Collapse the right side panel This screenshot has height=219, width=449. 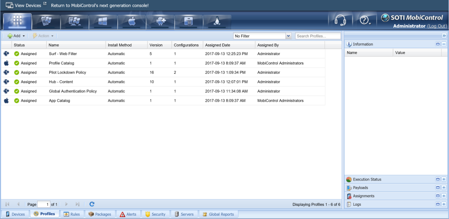click(x=444, y=36)
